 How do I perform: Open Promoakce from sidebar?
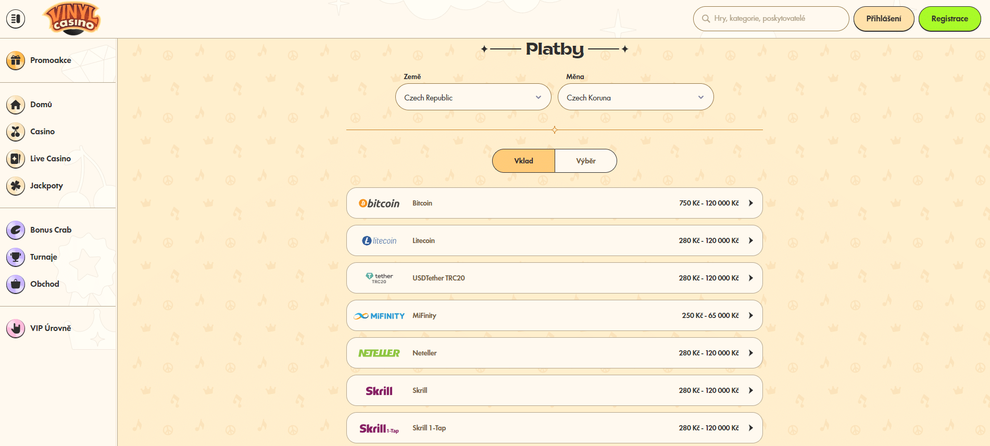[51, 60]
